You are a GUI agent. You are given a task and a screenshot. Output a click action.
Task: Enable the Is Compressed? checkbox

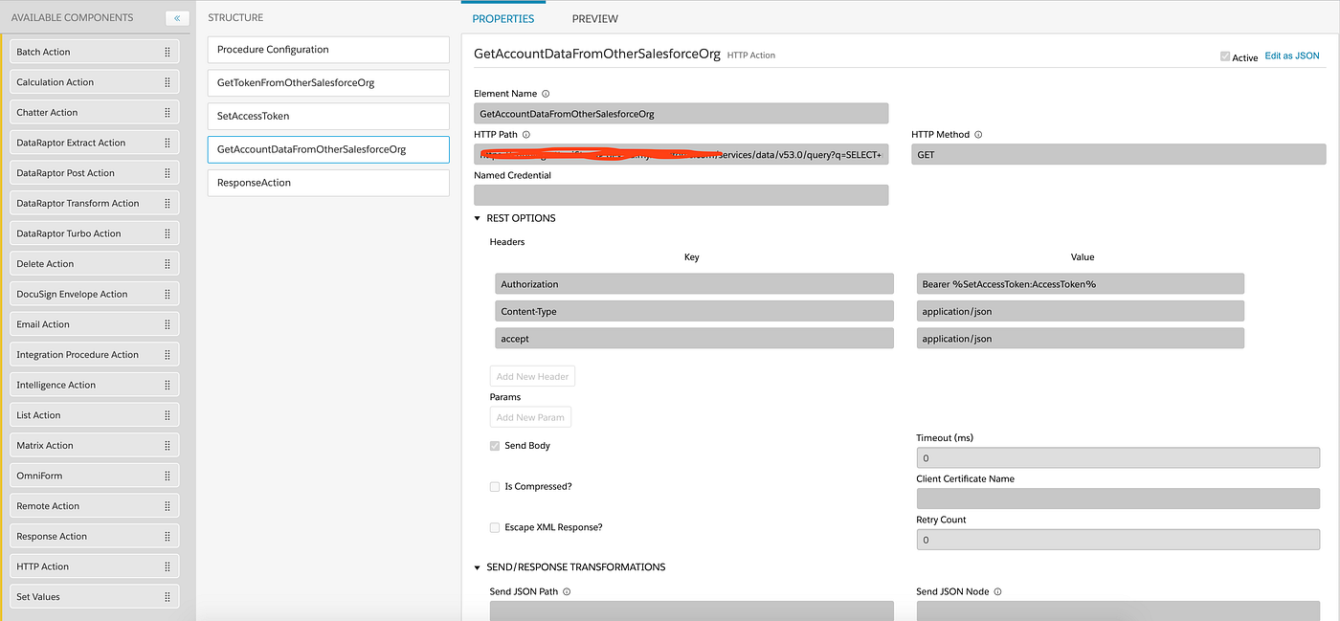point(495,486)
